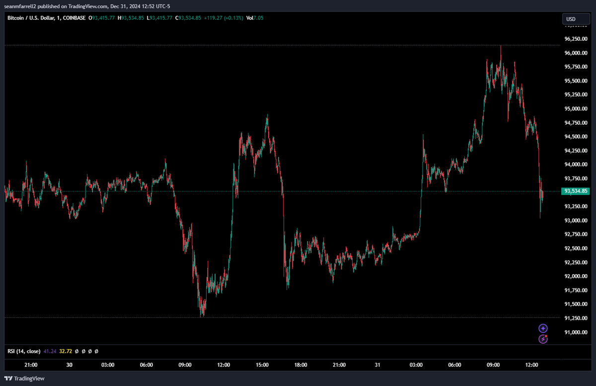Viewport: 596px width, 386px height.
Task: Click the 15:00 time axis label
Action: click(262, 365)
